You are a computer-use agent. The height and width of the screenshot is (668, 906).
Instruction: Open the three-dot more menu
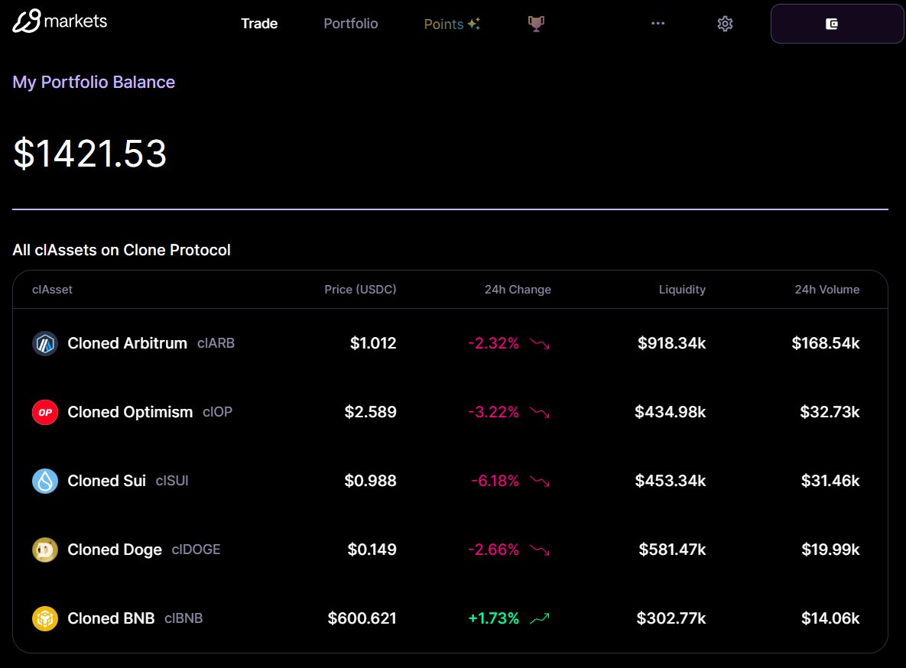pos(658,23)
